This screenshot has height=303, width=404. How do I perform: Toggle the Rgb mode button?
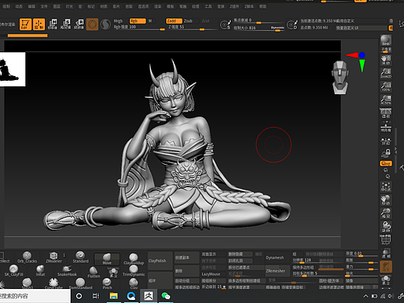(x=138, y=21)
